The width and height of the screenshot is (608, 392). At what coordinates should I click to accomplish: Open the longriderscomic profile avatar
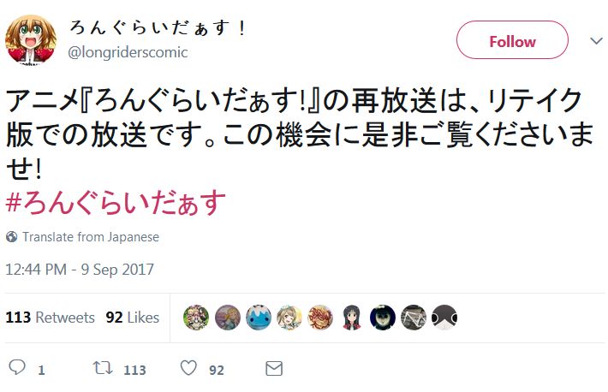coord(31,40)
